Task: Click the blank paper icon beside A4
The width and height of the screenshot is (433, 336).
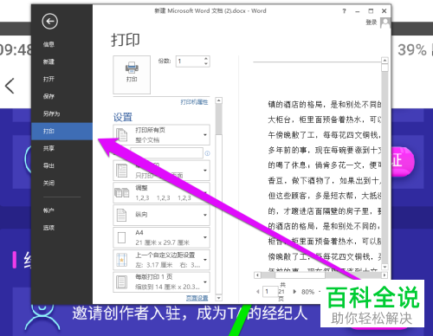Action: (x=121, y=238)
